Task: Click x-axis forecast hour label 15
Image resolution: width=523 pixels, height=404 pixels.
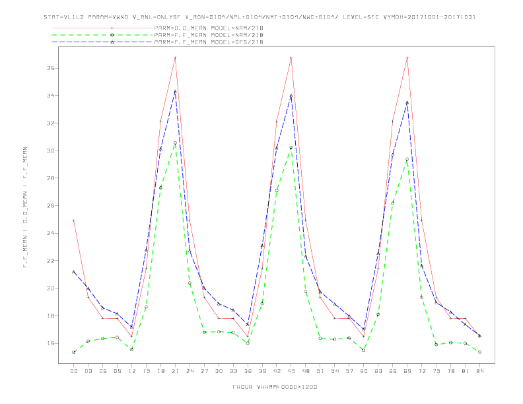Action: (146, 371)
